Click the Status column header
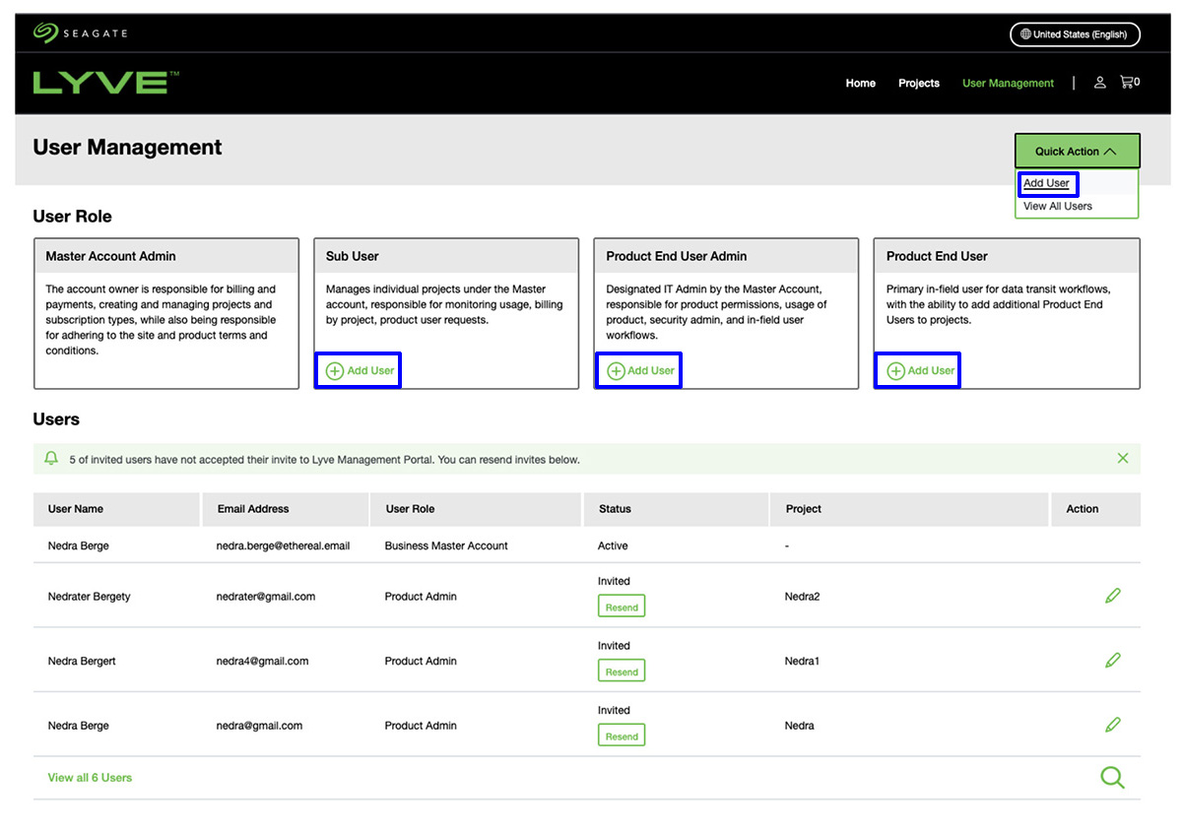Image resolution: width=1182 pixels, height=831 pixels. pos(676,509)
